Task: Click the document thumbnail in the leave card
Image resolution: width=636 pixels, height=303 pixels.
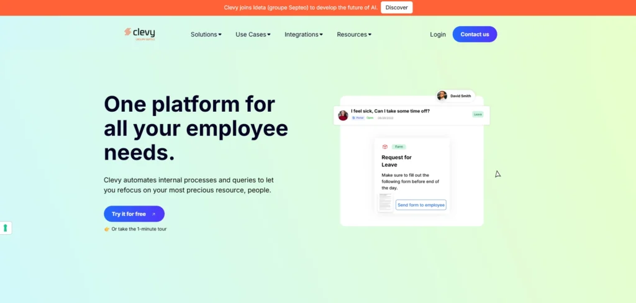Action: [x=386, y=203]
